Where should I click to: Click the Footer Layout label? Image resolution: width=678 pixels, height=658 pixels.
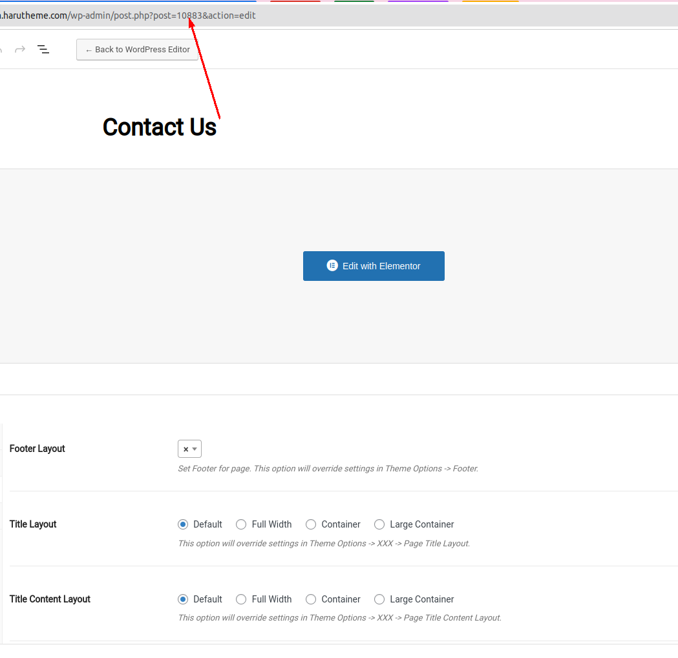[x=37, y=449]
